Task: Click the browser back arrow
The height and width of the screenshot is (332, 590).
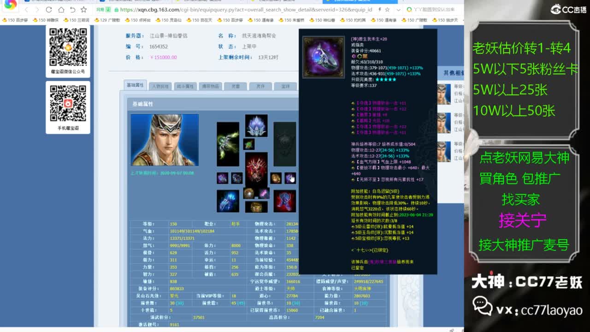Action: click(x=26, y=10)
